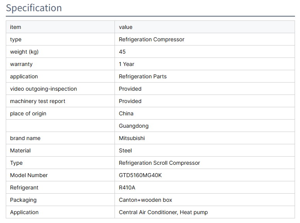Click the 'Mitsubishi' brand name value
The image size is (300, 223).
pos(132,138)
